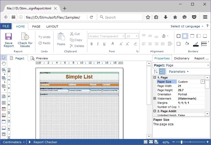The image size is (211, 145).
Task: Click the browser bookmark star icon
Action: 148,17
